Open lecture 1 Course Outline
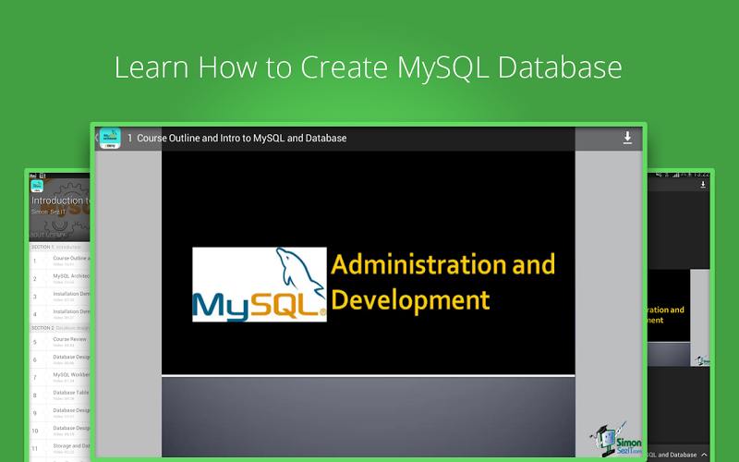This screenshot has width=739, height=462. (59, 261)
